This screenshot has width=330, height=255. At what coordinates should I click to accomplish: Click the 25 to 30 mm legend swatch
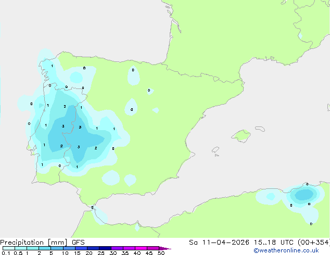point(105,248)
